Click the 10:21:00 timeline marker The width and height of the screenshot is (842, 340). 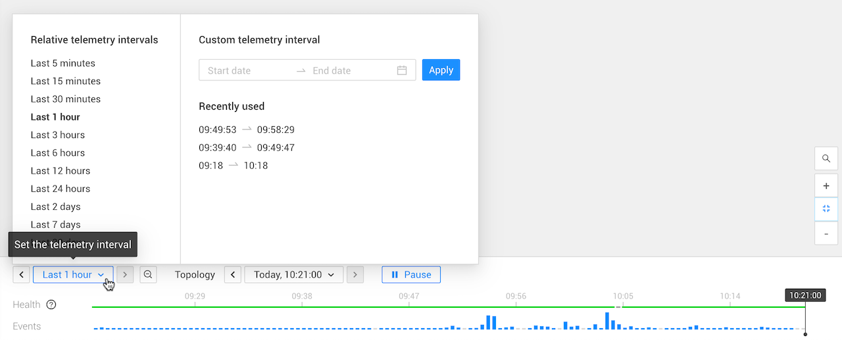click(805, 295)
